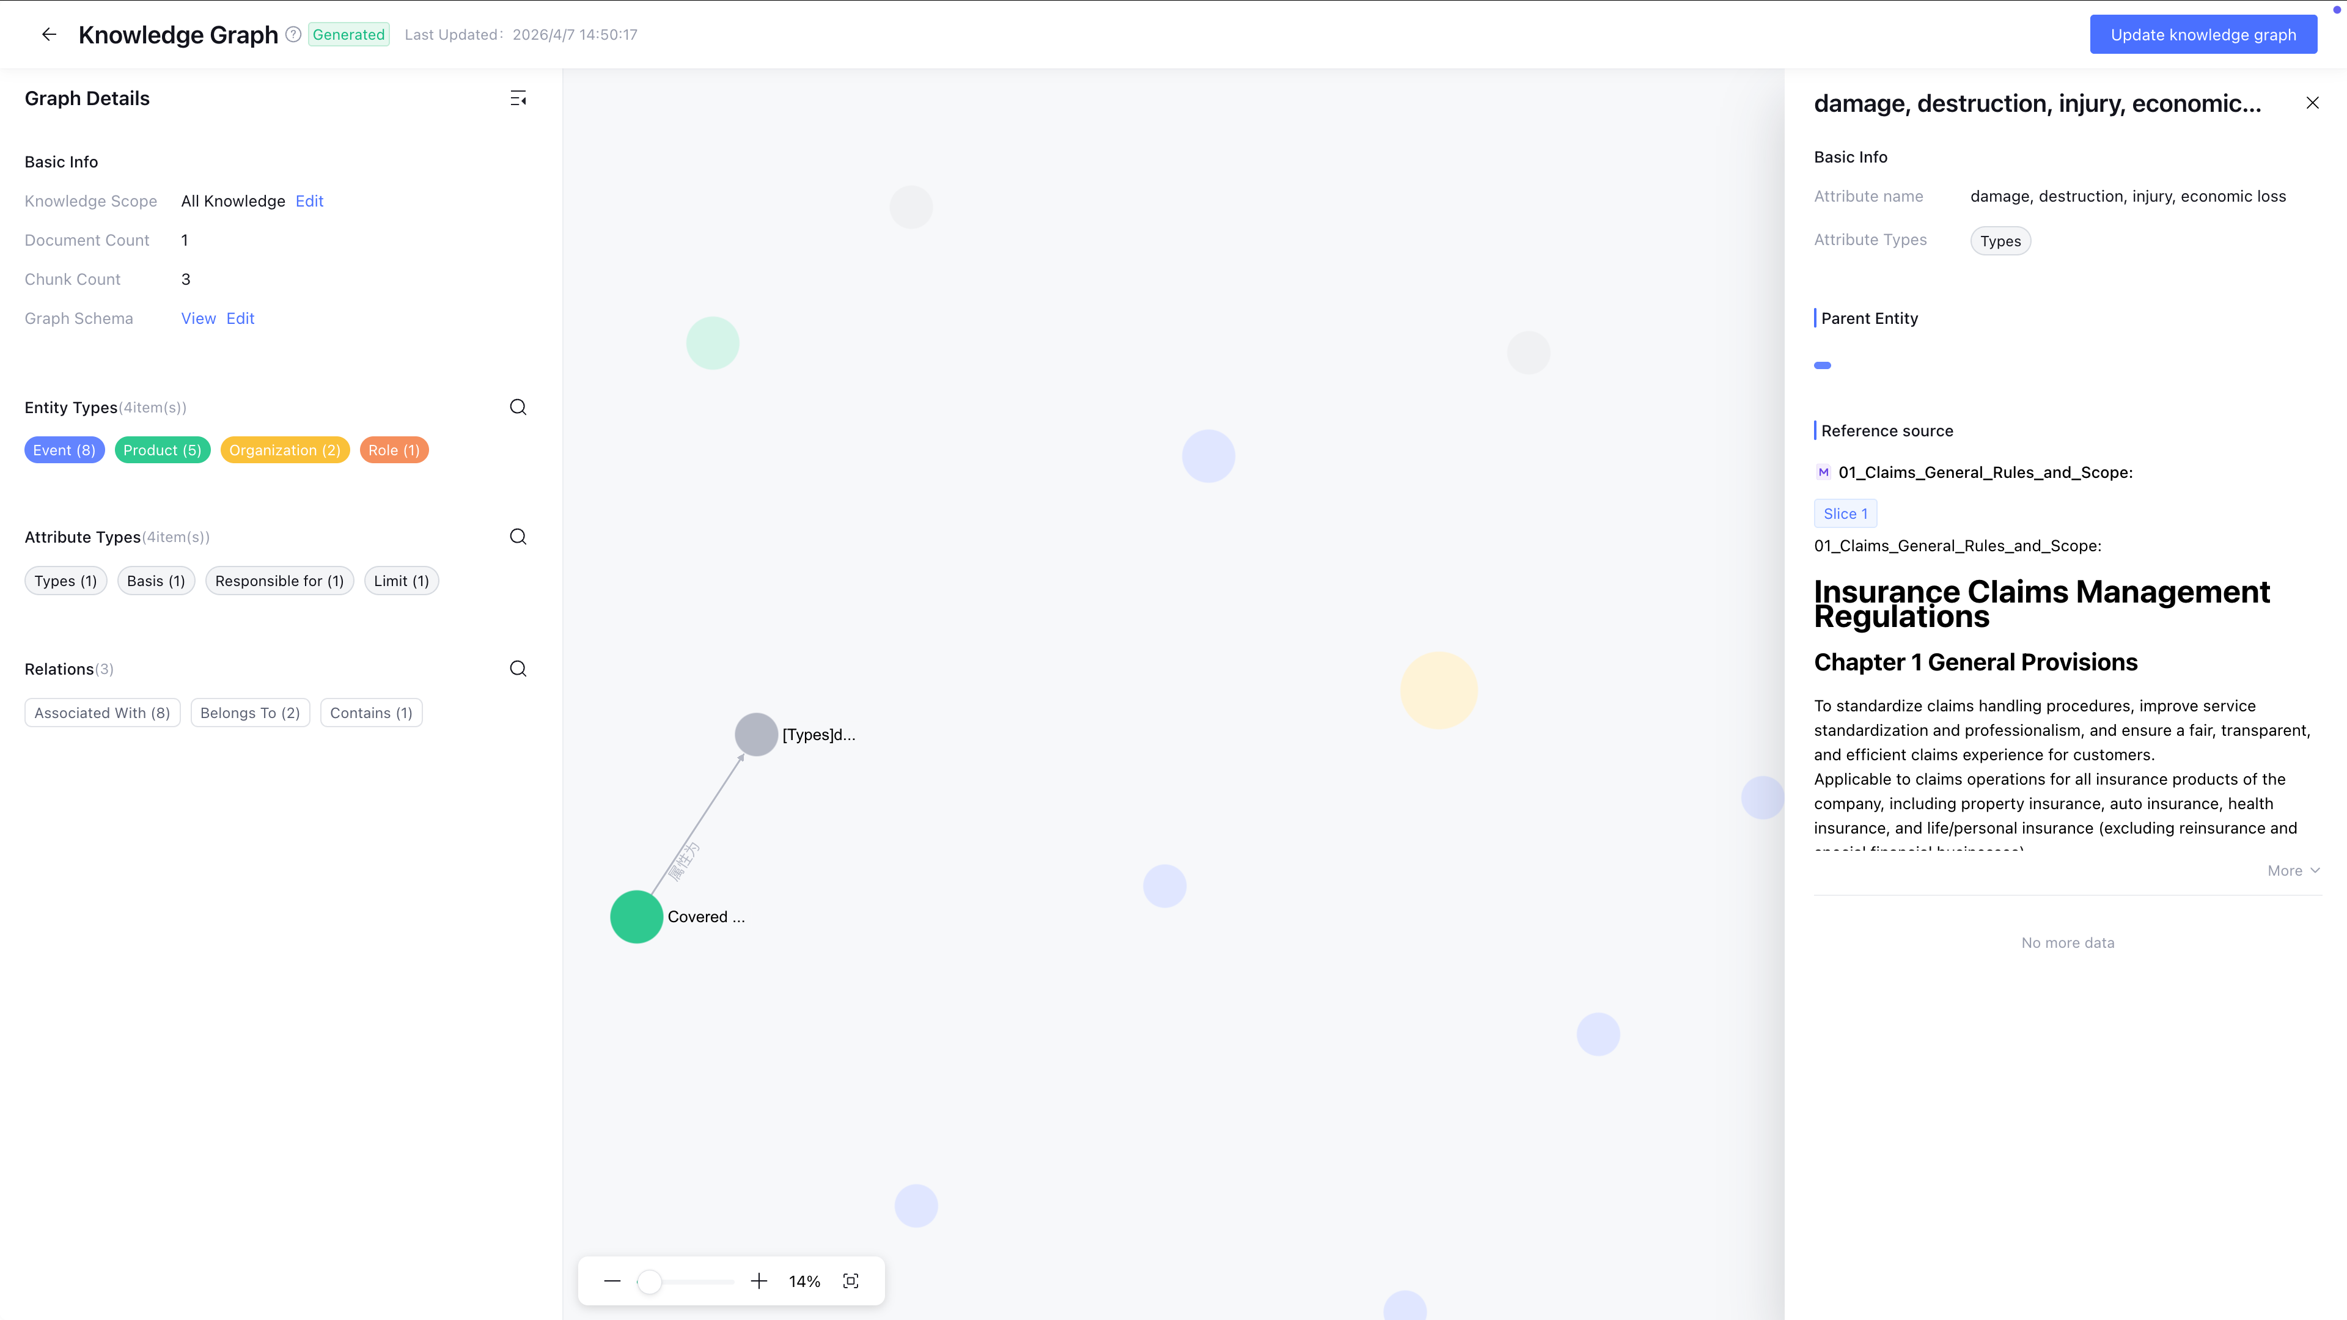Screen dimensions: 2347x1320
Task: Toggle the Product (5) entity filter
Action: [x=162, y=450]
